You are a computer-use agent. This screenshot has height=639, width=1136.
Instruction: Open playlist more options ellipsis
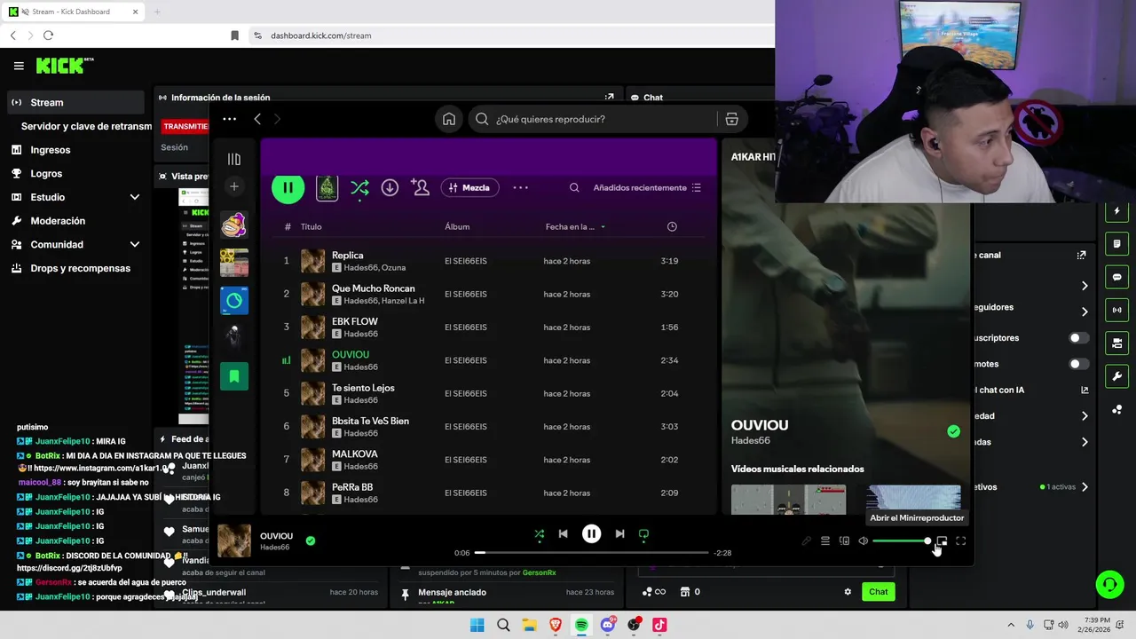(520, 187)
